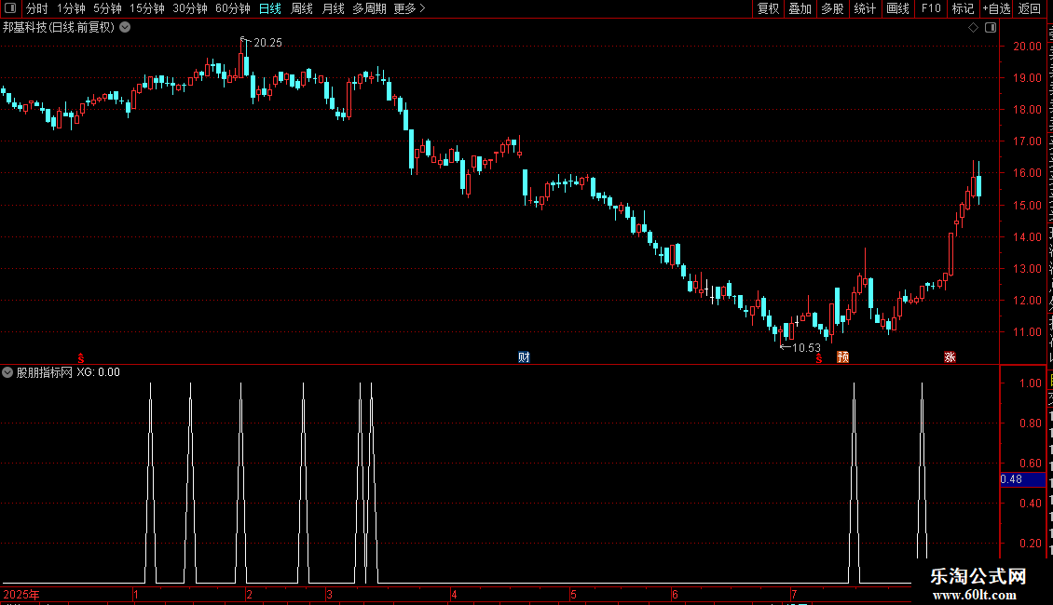The width and height of the screenshot is (1053, 605).
Task: Click the red S marker near January
Action: pyautogui.click(x=80, y=358)
